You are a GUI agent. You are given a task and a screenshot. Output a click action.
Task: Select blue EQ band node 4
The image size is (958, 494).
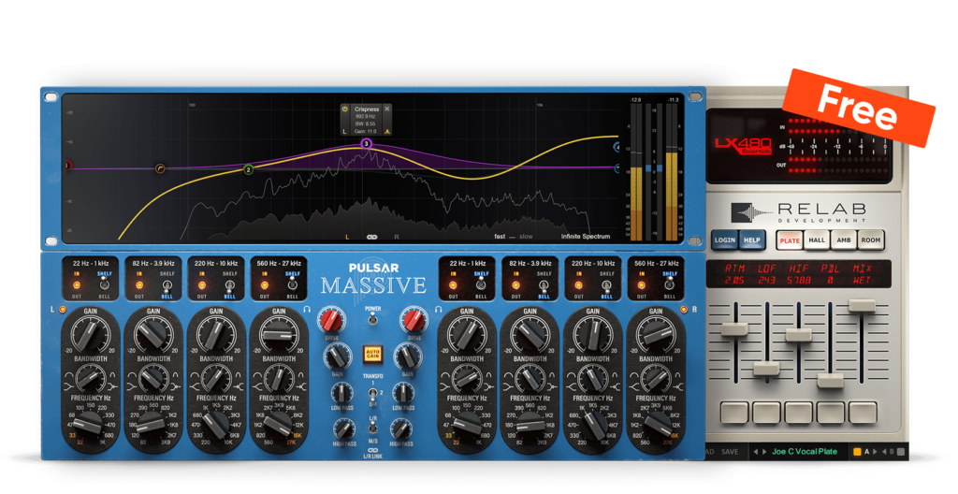(617, 147)
